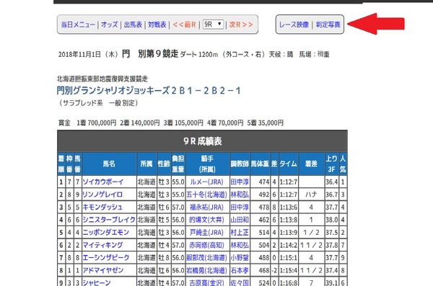Image resolution: width=433 pixels, height=286 pixels.
Task: Open horse ニッポンダエモン page
Action: (x=106, y=233)
